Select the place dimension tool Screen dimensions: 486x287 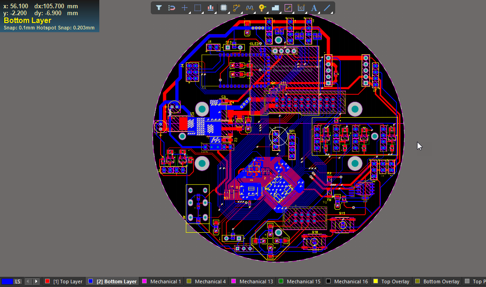301,8
